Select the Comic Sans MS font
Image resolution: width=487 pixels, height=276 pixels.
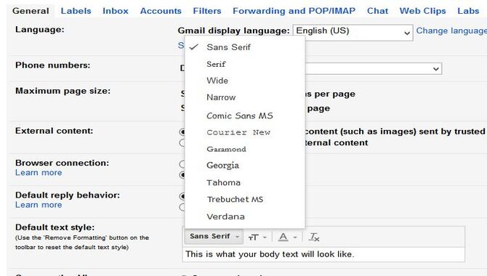pyautogui.click(x=239, y=115)
